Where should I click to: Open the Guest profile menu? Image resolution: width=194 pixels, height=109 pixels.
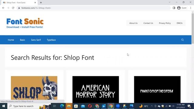pyautogui.click(x=182, y=8)
